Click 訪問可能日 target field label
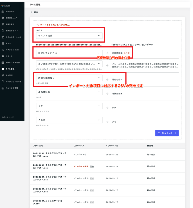Viewport: 193px width, 208px height. (x=117, y=79)
